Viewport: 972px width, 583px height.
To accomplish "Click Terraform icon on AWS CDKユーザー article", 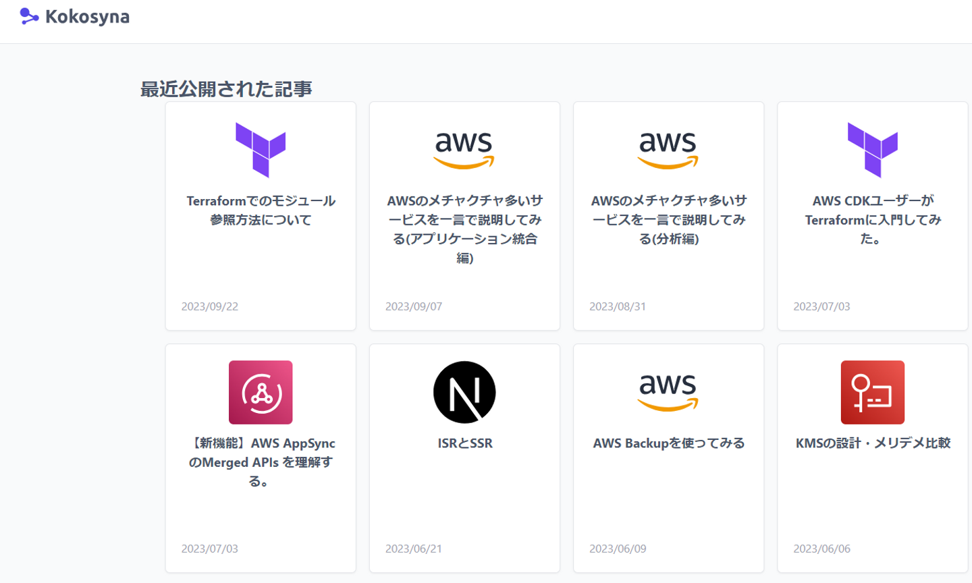I will coord(872,150).
